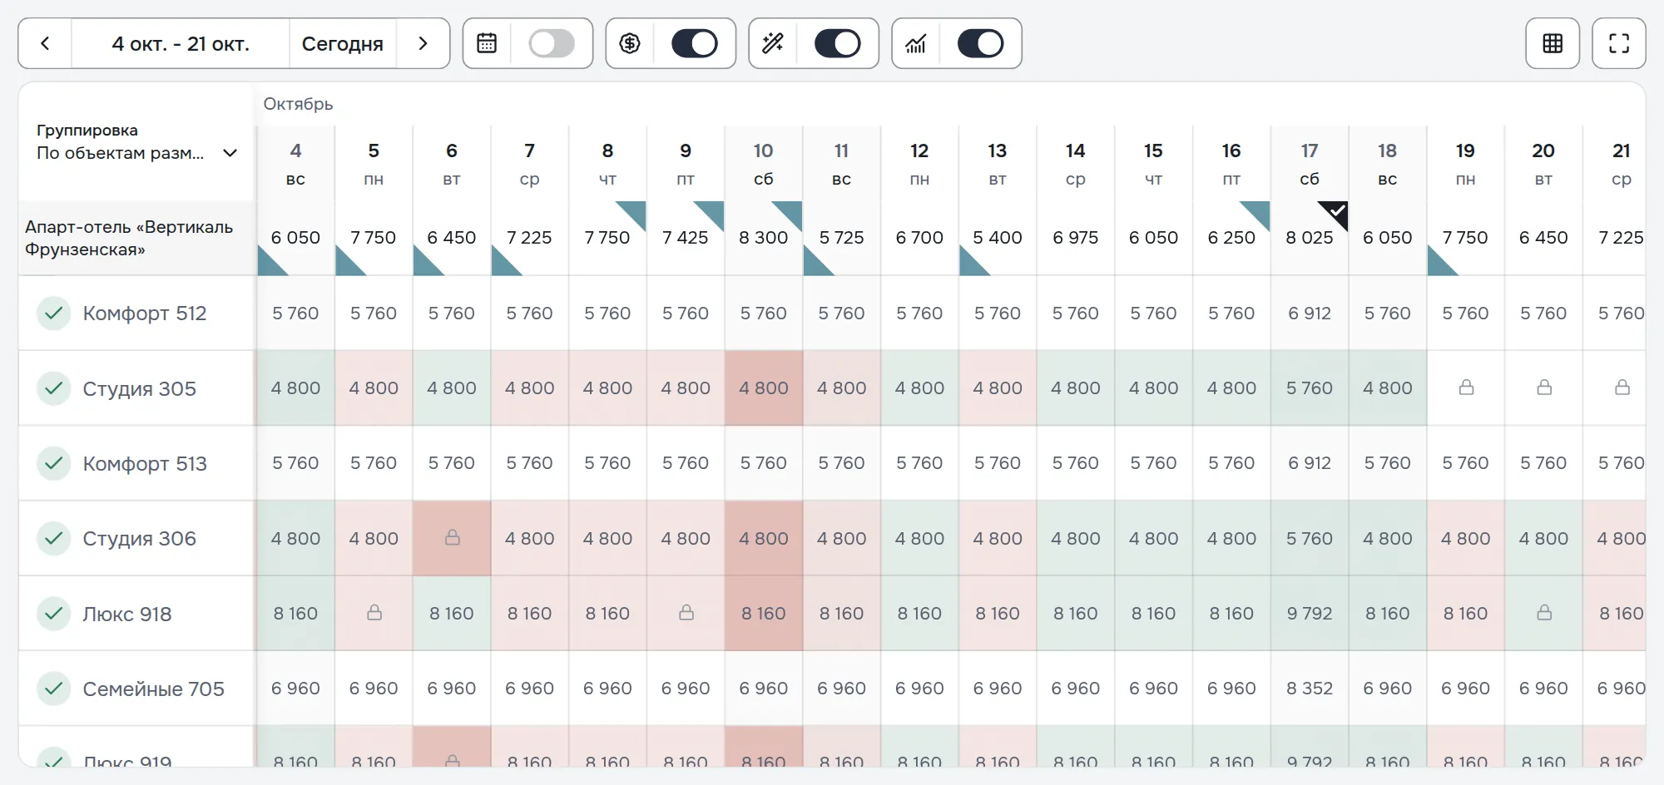Click the dollar price icon
The width and height of the screenshot is (1664, 785).
pos(630,43)
